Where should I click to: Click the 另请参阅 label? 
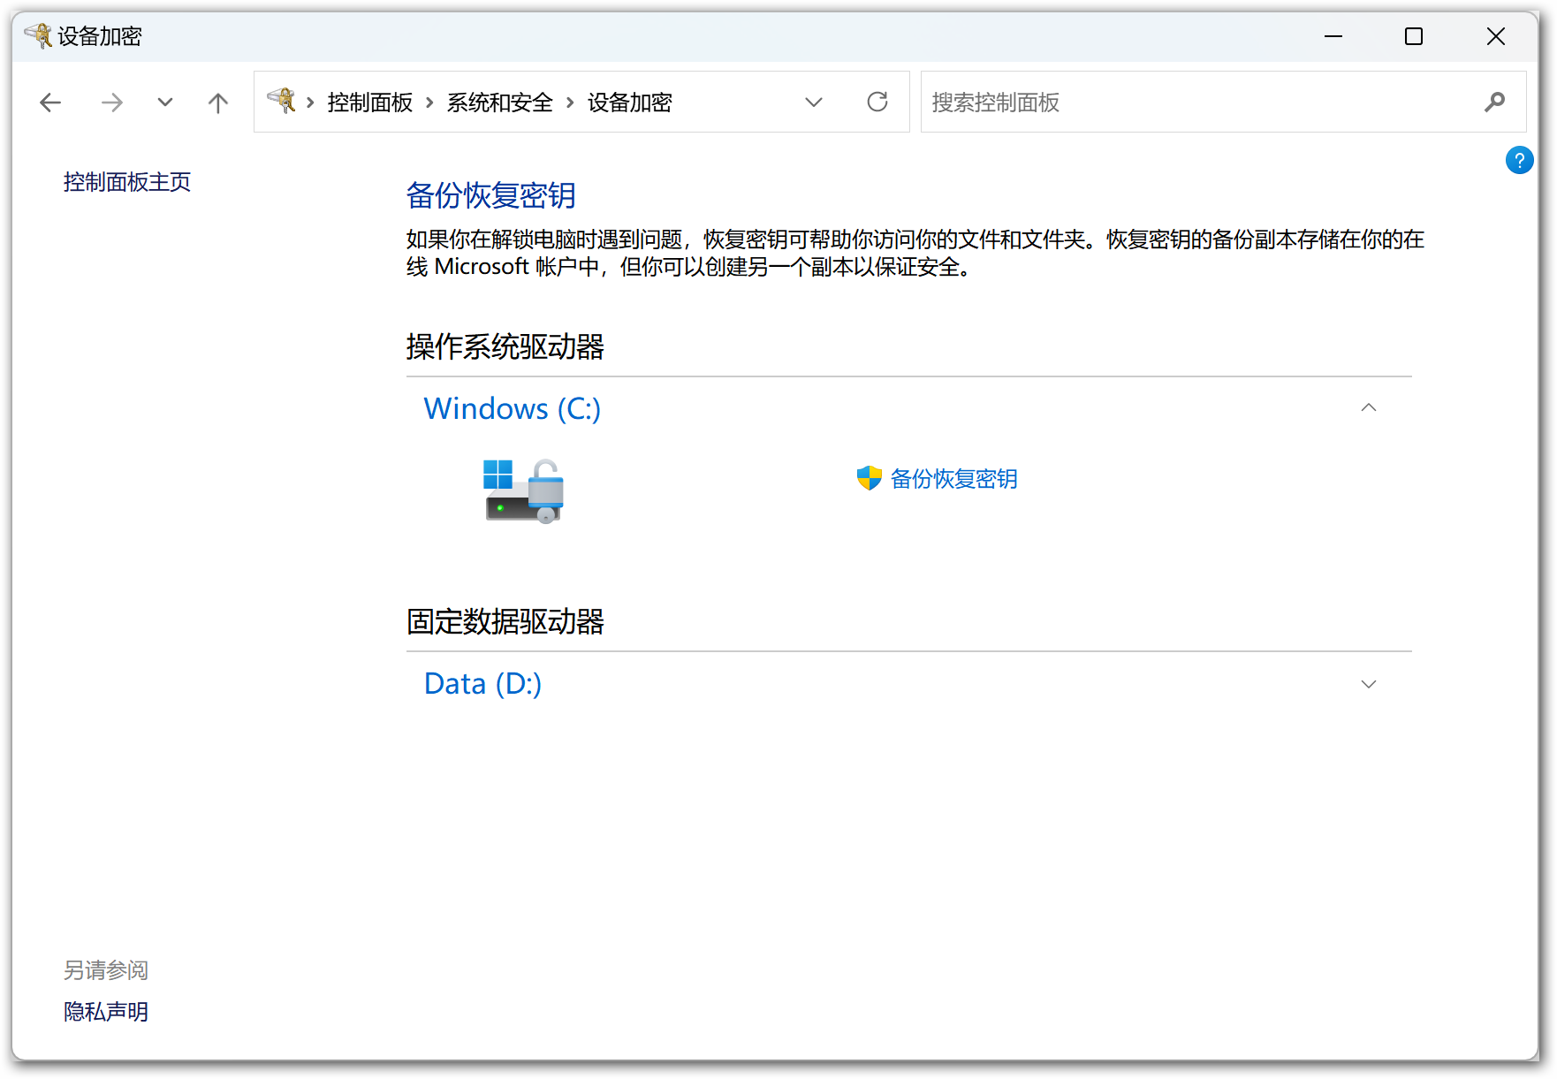pyautogui.click(x=106, y=970)
